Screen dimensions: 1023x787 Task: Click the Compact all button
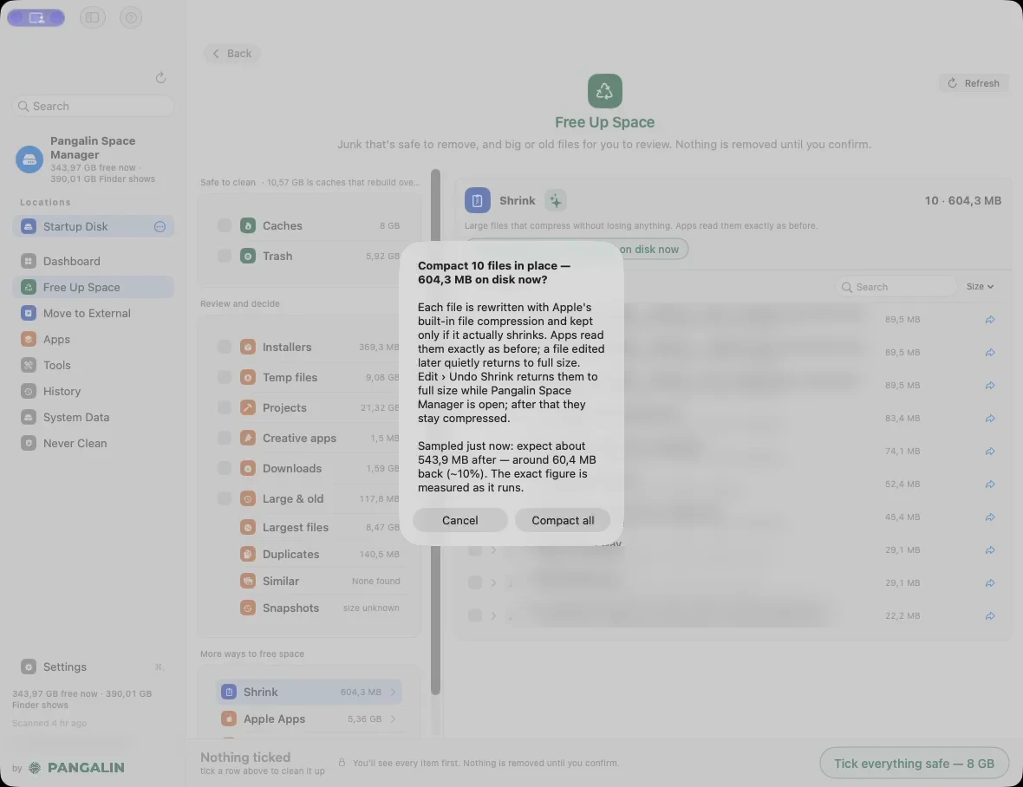point(563,520)
